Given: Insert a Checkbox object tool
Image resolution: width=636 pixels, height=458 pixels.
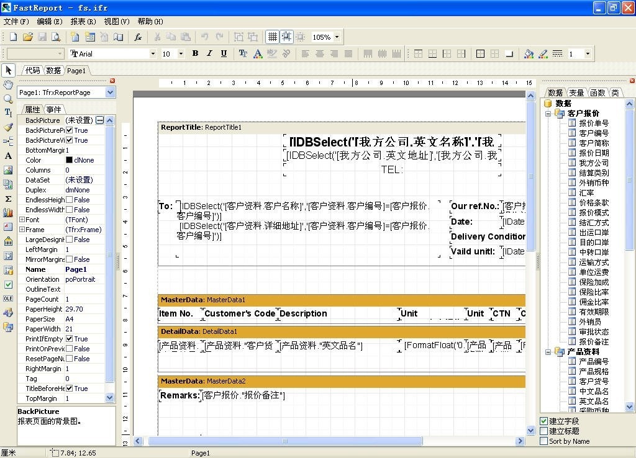Looking at the screenshot, I should coord(8,284).
